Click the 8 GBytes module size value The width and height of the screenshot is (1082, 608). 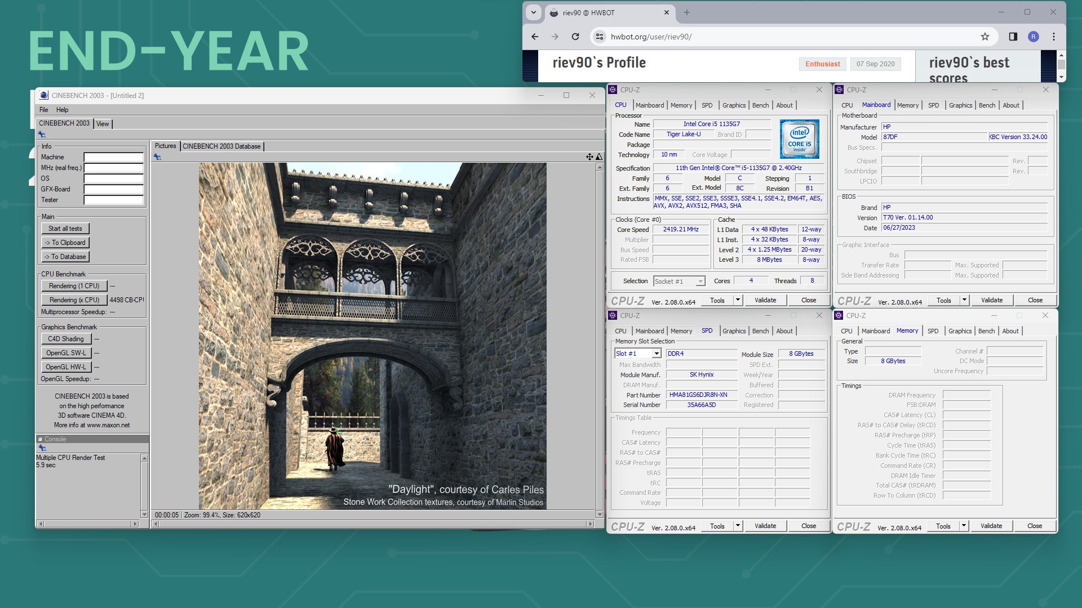tap(801, 354)
